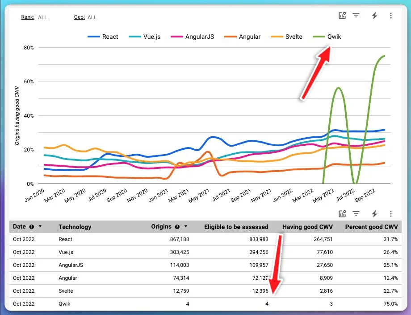Expand the Origins column sort arrow
The height and width of the screenshot is (315, 411).
click(x=185, y=226)
